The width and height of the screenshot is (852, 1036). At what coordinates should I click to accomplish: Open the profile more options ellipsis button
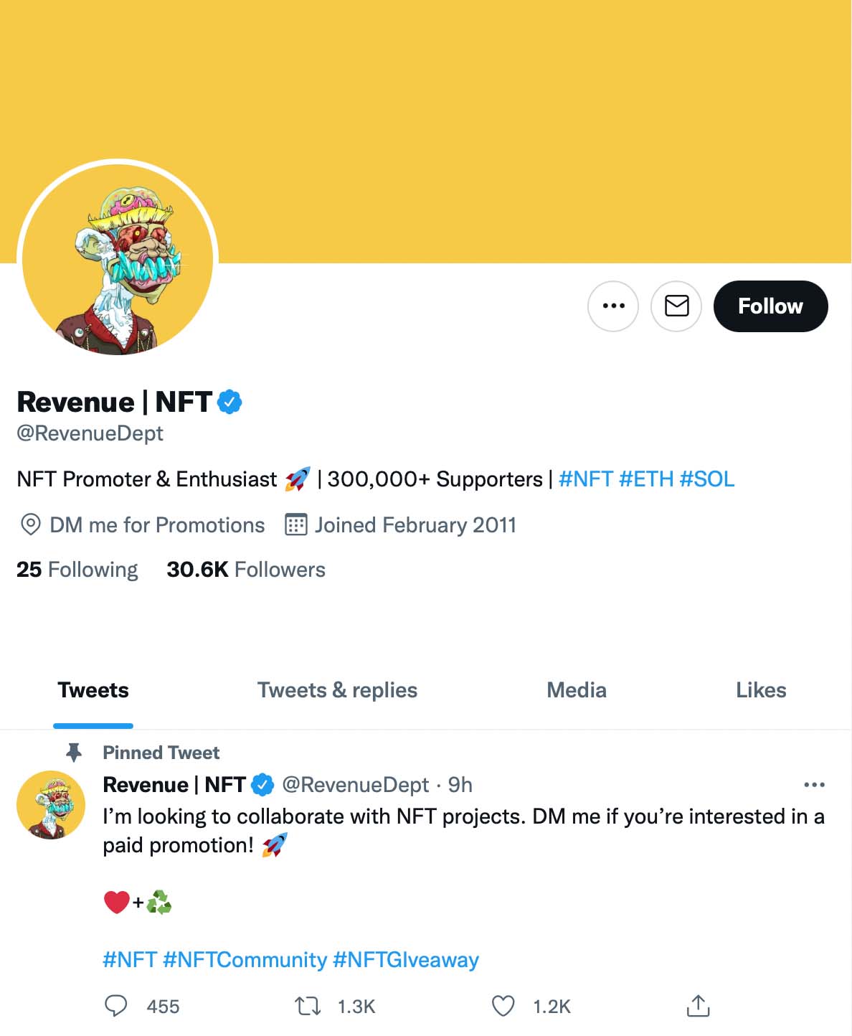(x=612, y=306)
